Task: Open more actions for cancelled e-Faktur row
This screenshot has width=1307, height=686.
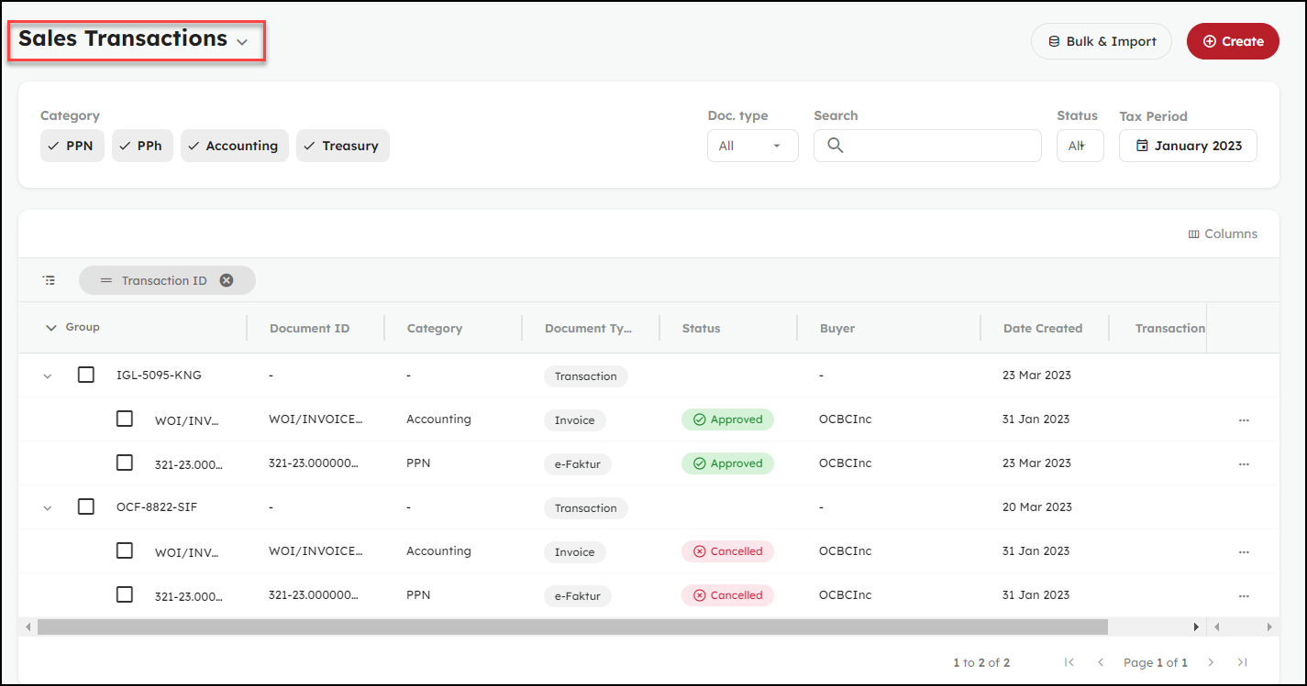Action: tap(1244, 596)
